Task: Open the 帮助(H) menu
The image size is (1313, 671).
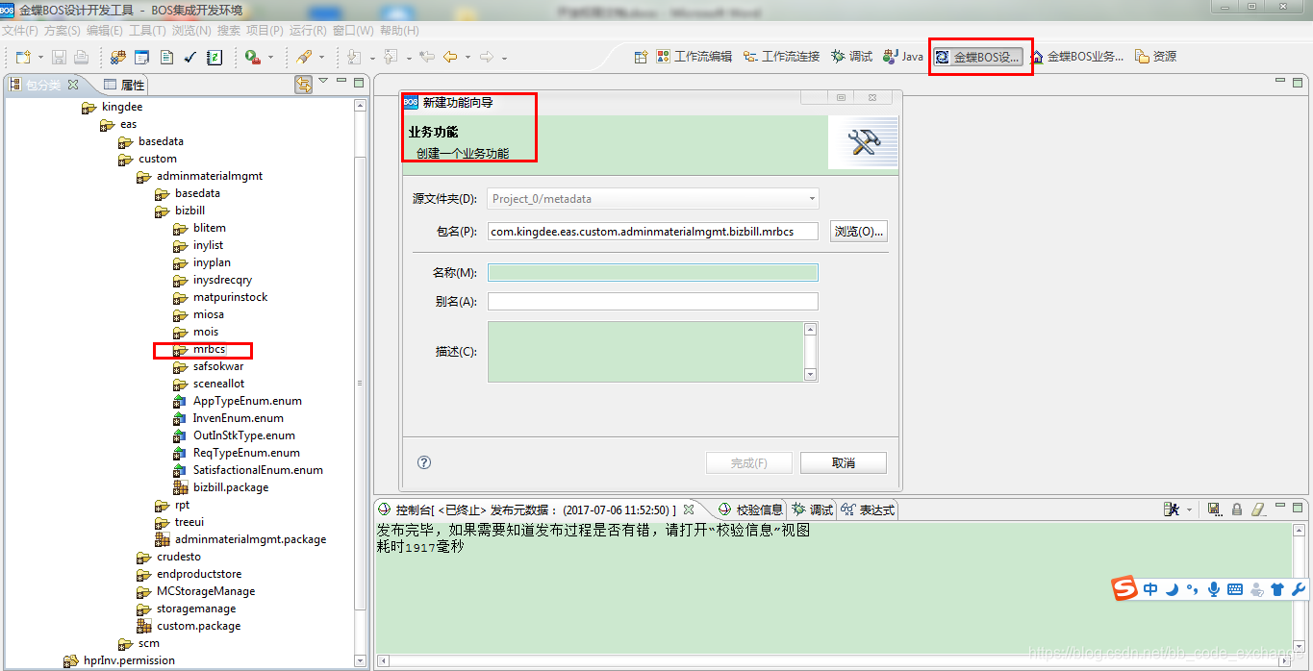Action: [399, 31]
